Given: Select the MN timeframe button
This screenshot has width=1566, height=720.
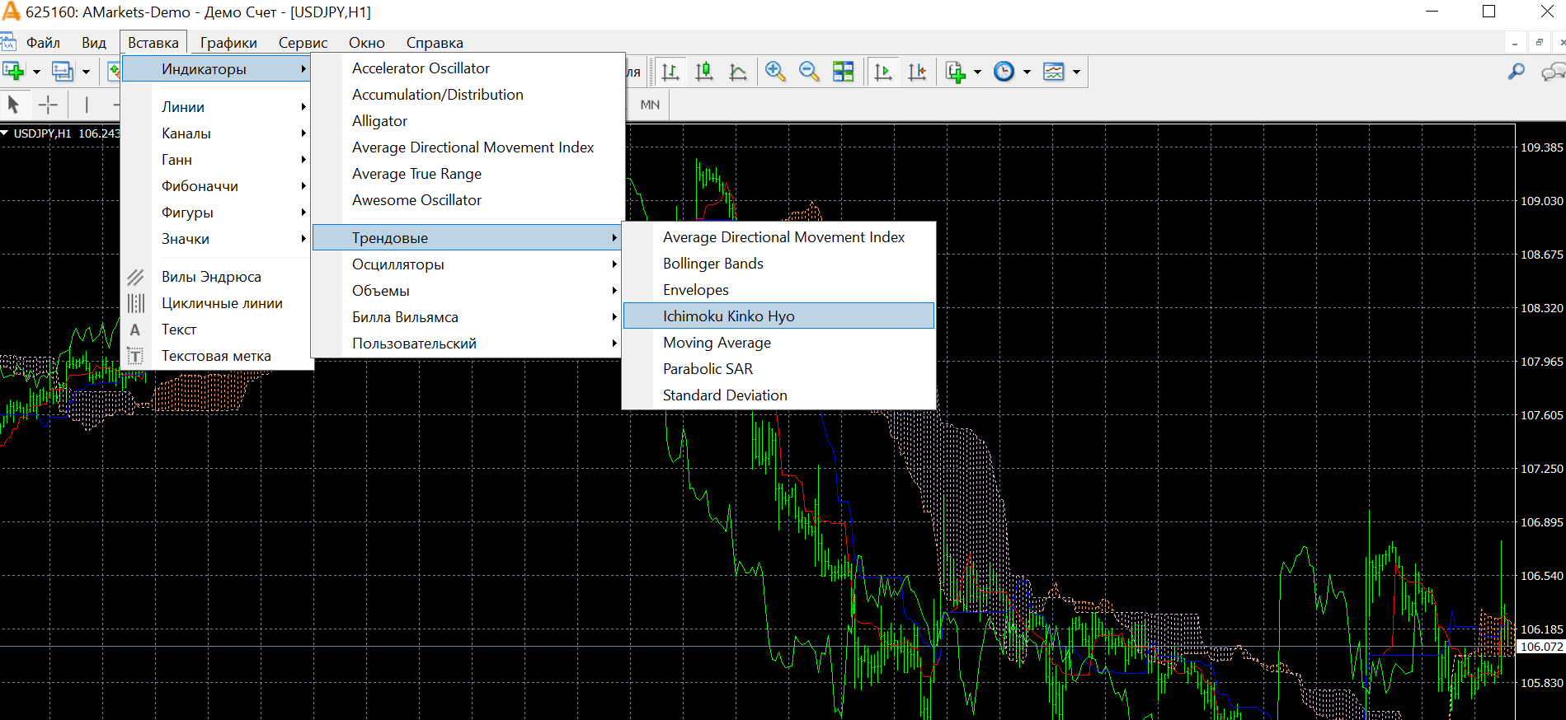Looking at the screenshot, I should 650,105.
